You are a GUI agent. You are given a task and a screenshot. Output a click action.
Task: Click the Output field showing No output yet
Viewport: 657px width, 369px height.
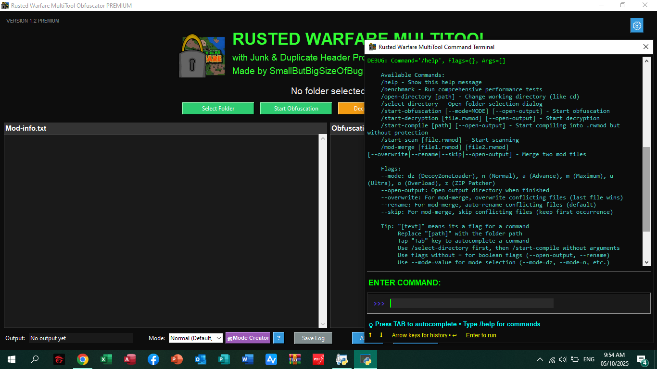coord(80,338)
